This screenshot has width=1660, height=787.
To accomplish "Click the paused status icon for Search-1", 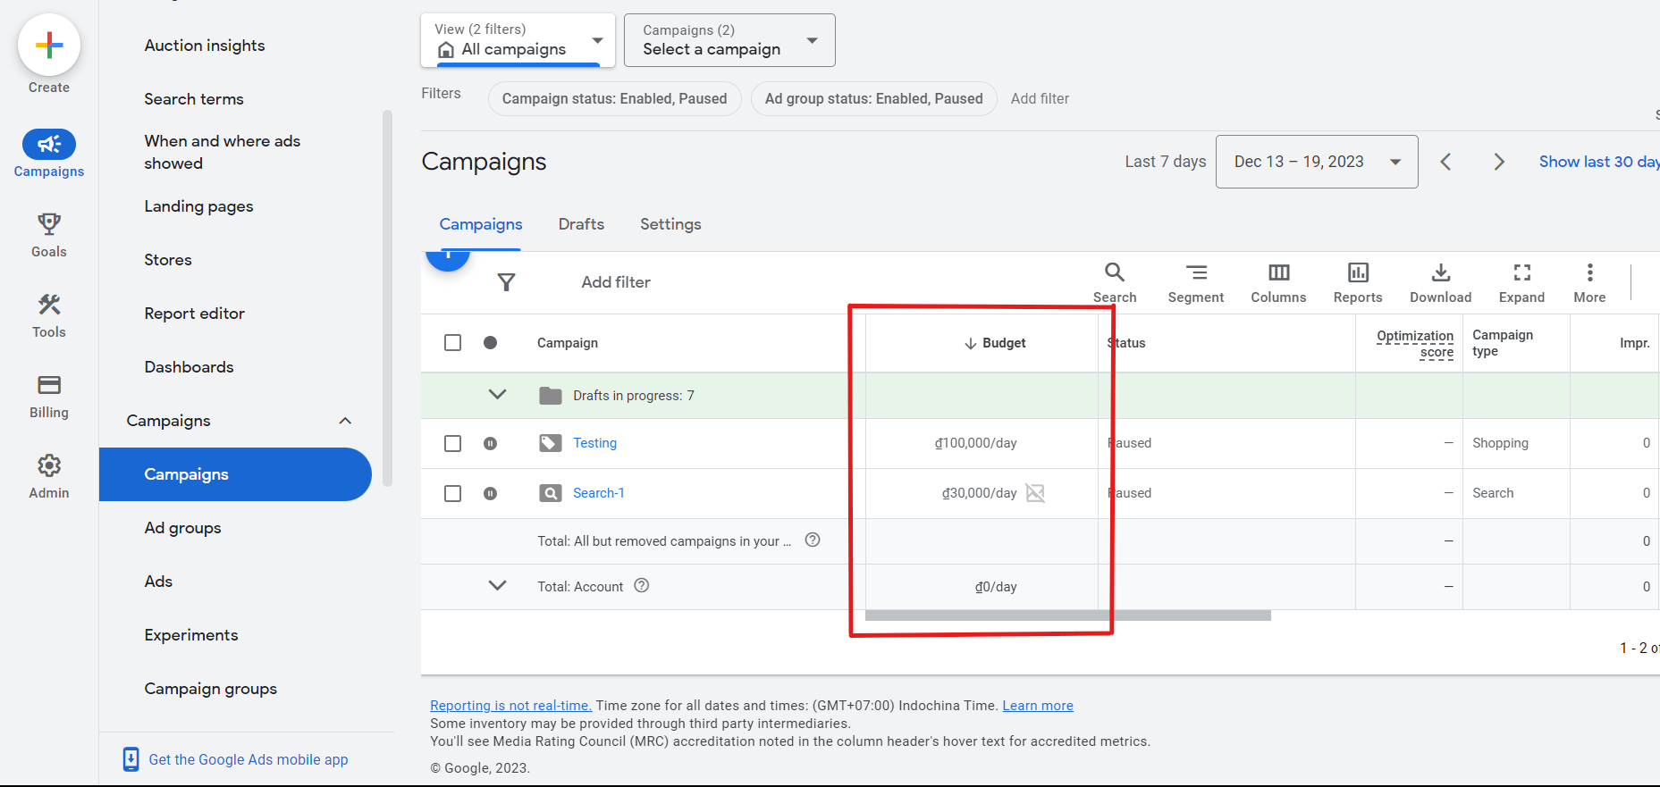I will (490, 493).
